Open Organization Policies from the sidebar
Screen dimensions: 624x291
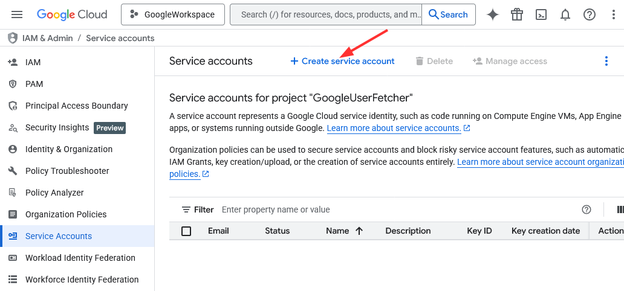tap(66, 214)
